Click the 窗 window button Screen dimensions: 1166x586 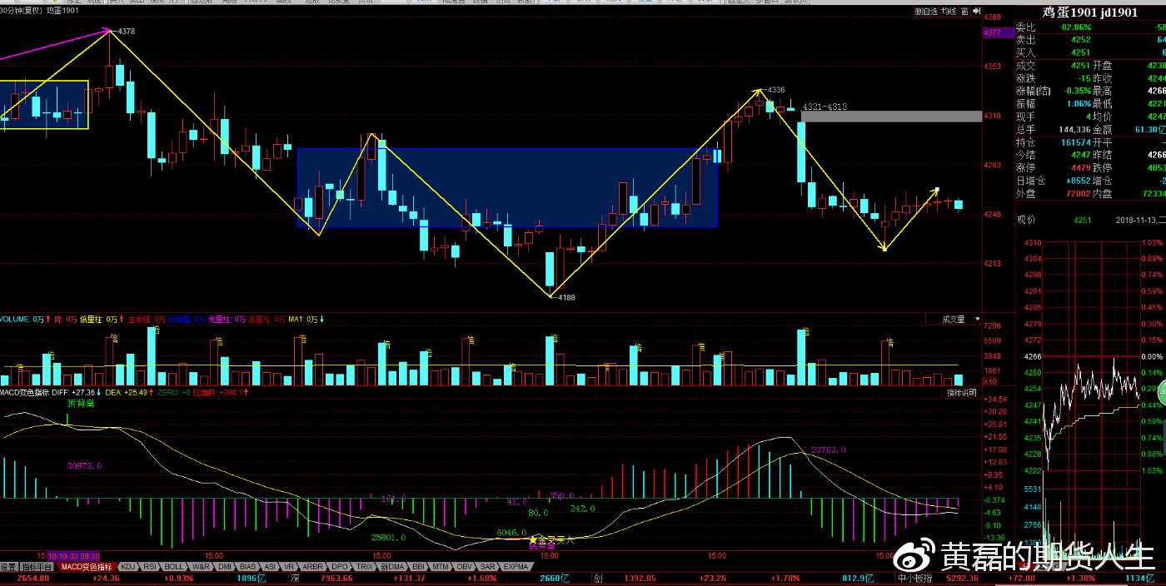pyautogui.click(x=964, y=12)
